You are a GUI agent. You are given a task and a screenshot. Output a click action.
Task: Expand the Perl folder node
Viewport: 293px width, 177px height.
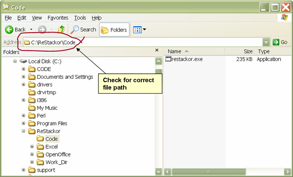pos(23,116)
